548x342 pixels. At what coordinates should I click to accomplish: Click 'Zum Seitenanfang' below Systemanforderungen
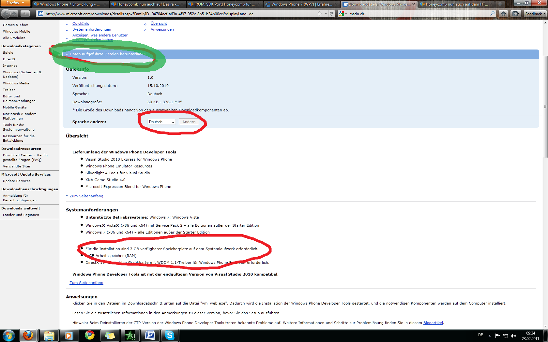(86, 283)
